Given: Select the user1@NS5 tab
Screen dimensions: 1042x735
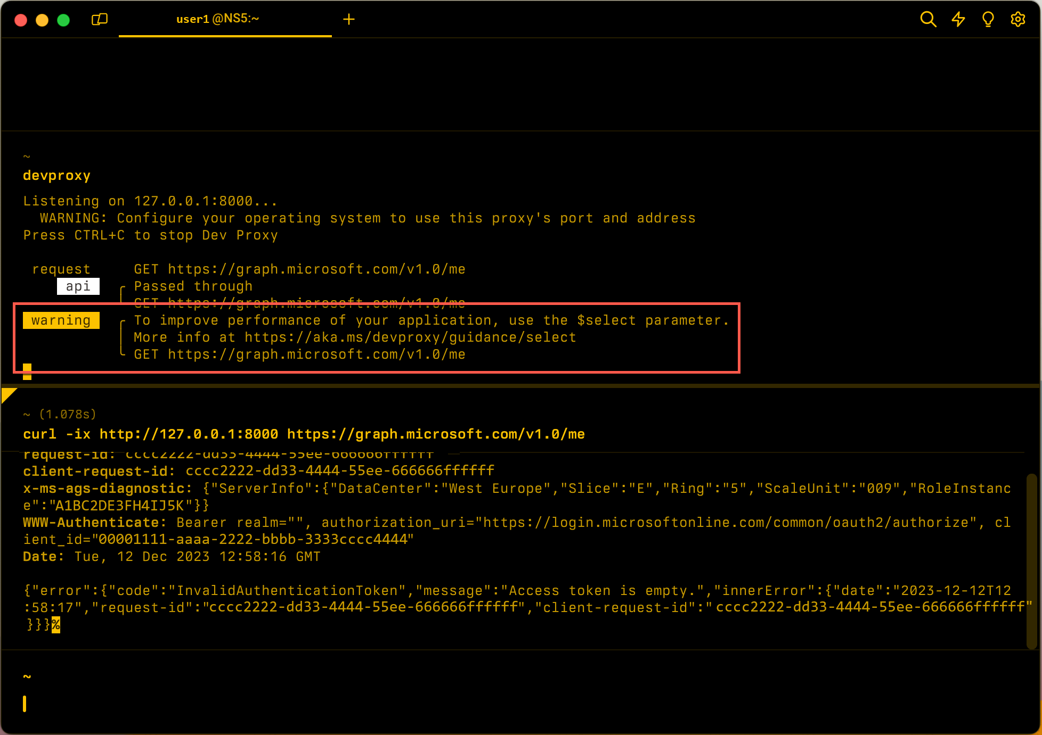Looking at the screenshot, I should (x=217, y=19).
